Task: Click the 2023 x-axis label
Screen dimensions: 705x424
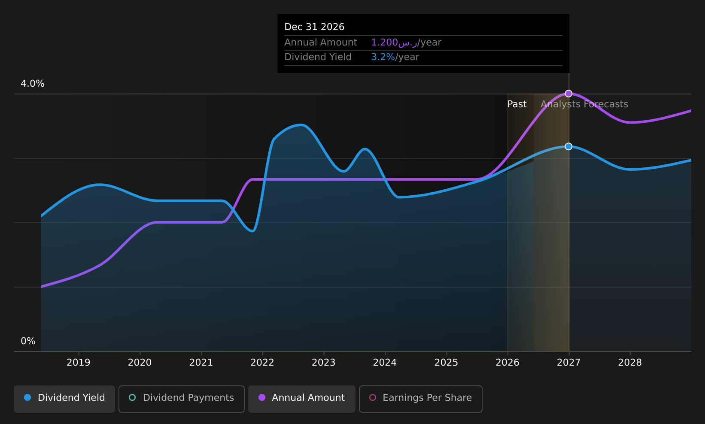Action: [324, 363]
